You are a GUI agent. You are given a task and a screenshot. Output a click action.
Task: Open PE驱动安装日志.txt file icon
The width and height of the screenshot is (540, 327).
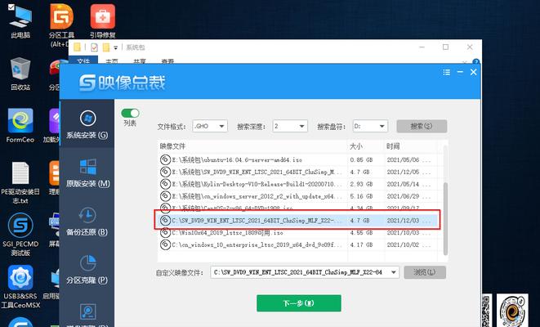(20, 182)
